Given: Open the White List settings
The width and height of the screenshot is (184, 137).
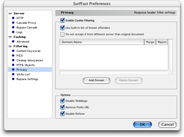Looking at the screenshot, I should (x=23, y=75).
